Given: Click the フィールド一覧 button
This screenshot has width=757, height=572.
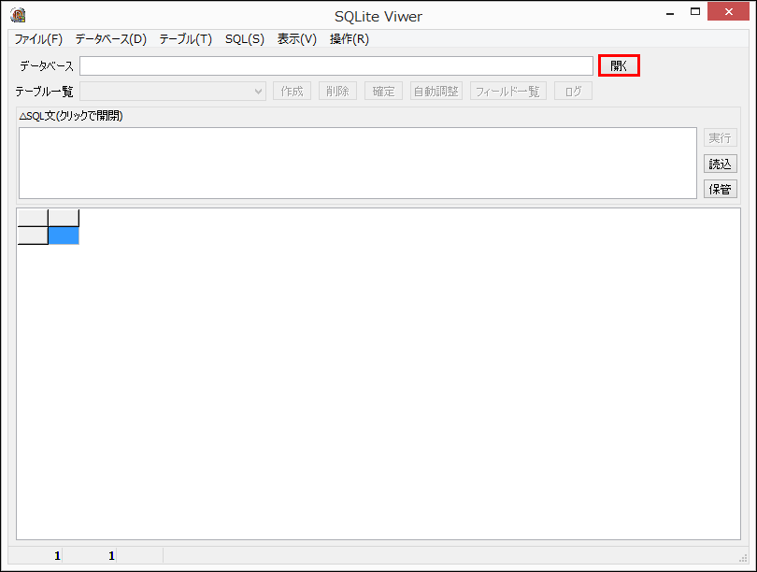Looking at the screenshot, I should [508, 92].
